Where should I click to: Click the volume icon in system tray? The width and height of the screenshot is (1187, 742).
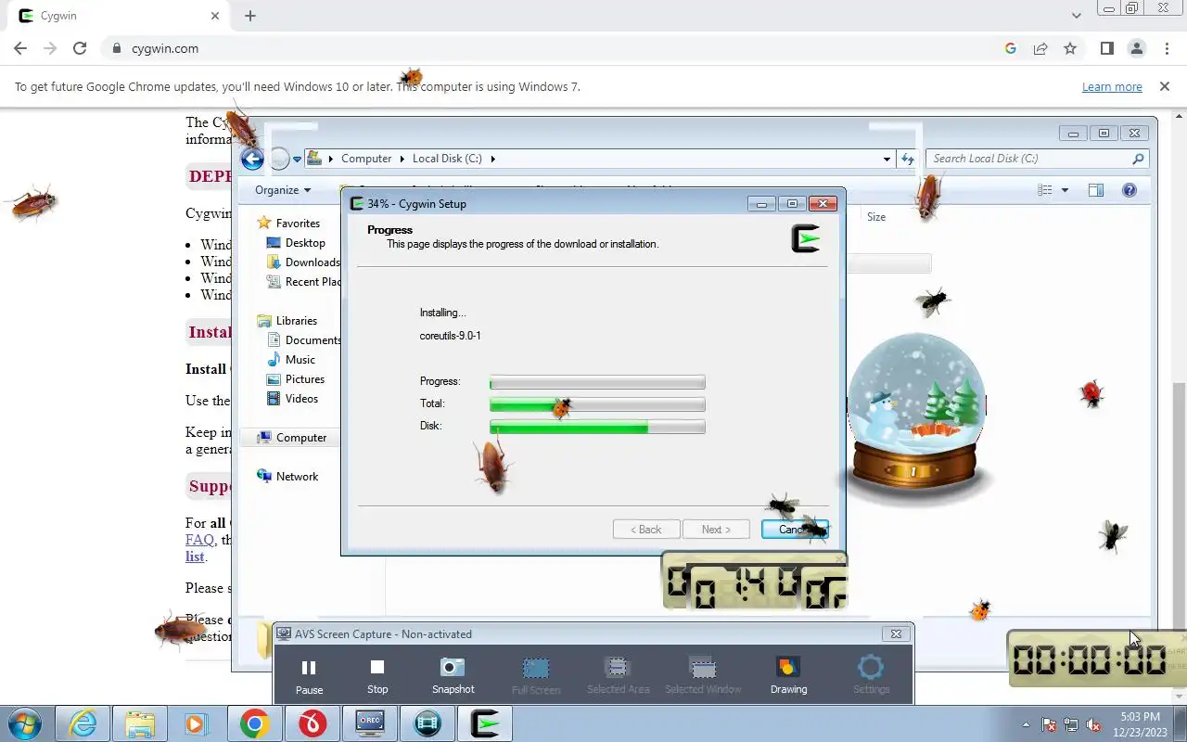(1094, 725)
